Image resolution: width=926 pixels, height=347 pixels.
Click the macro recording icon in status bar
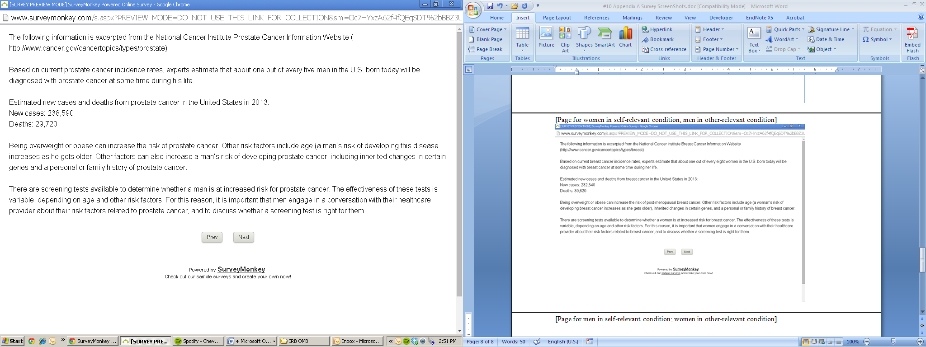pos(590,342)
